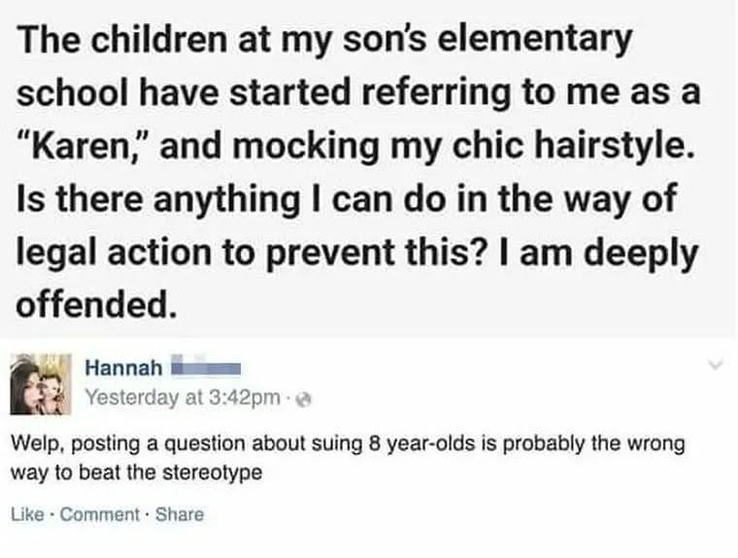Viewport: 738px width, 558px height.
Task: Click the word "Welp" starting the post
Action: tap(34, 445)
